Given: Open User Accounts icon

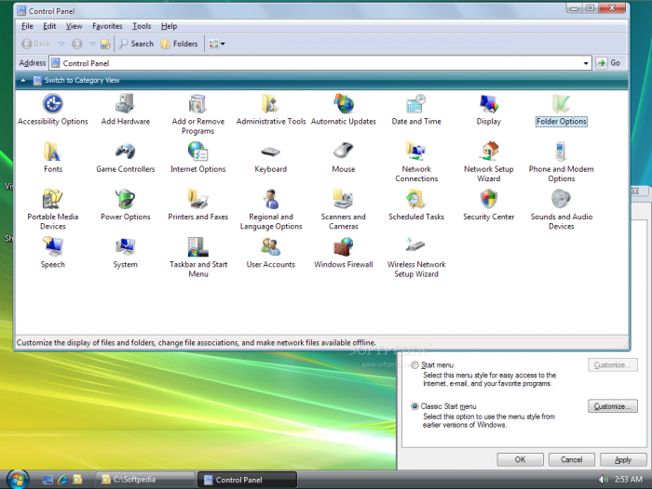Looking at the screenshot, I should coord(271,253).
